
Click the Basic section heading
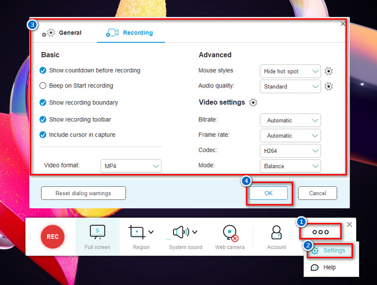[x=50, y=55]
